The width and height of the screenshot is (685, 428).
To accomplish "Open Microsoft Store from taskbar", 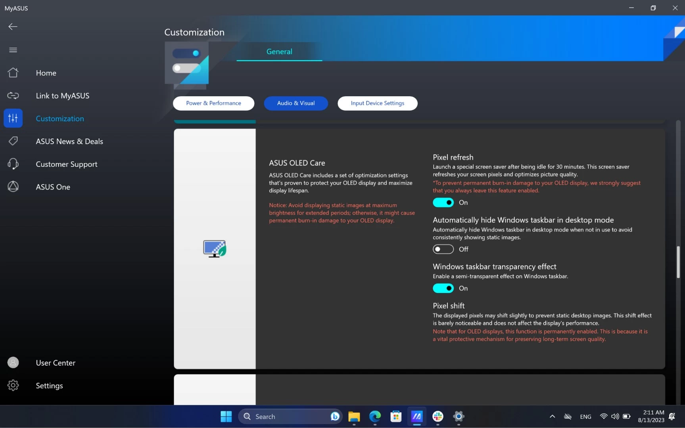I will 396,417.
